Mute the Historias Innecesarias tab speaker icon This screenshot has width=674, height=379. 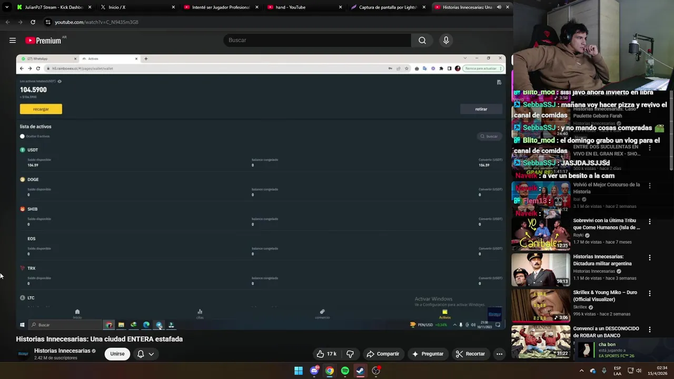pos(499,7)
